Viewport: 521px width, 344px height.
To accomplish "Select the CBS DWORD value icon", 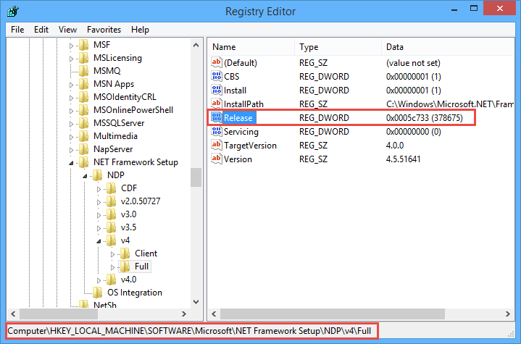I will pos(216,76).
